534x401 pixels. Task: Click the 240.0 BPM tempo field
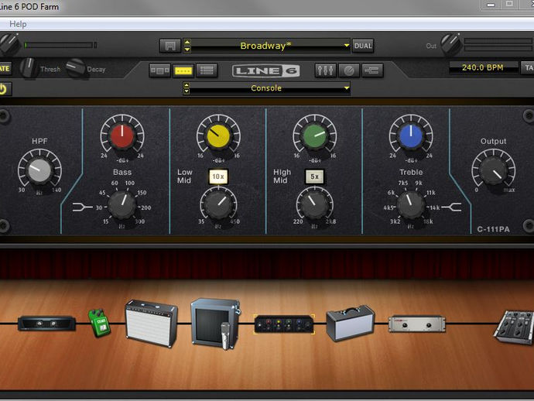coord(483,67)
